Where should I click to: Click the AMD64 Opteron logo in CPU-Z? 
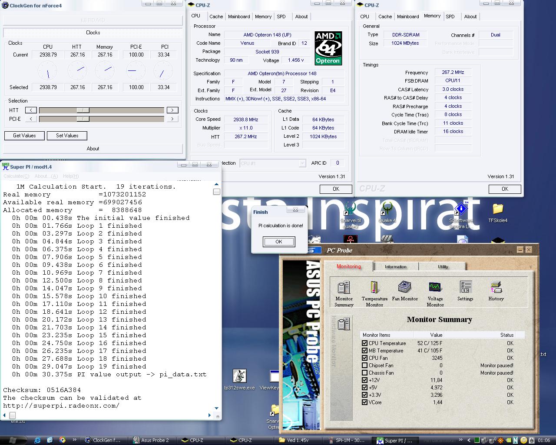(328, 48)
